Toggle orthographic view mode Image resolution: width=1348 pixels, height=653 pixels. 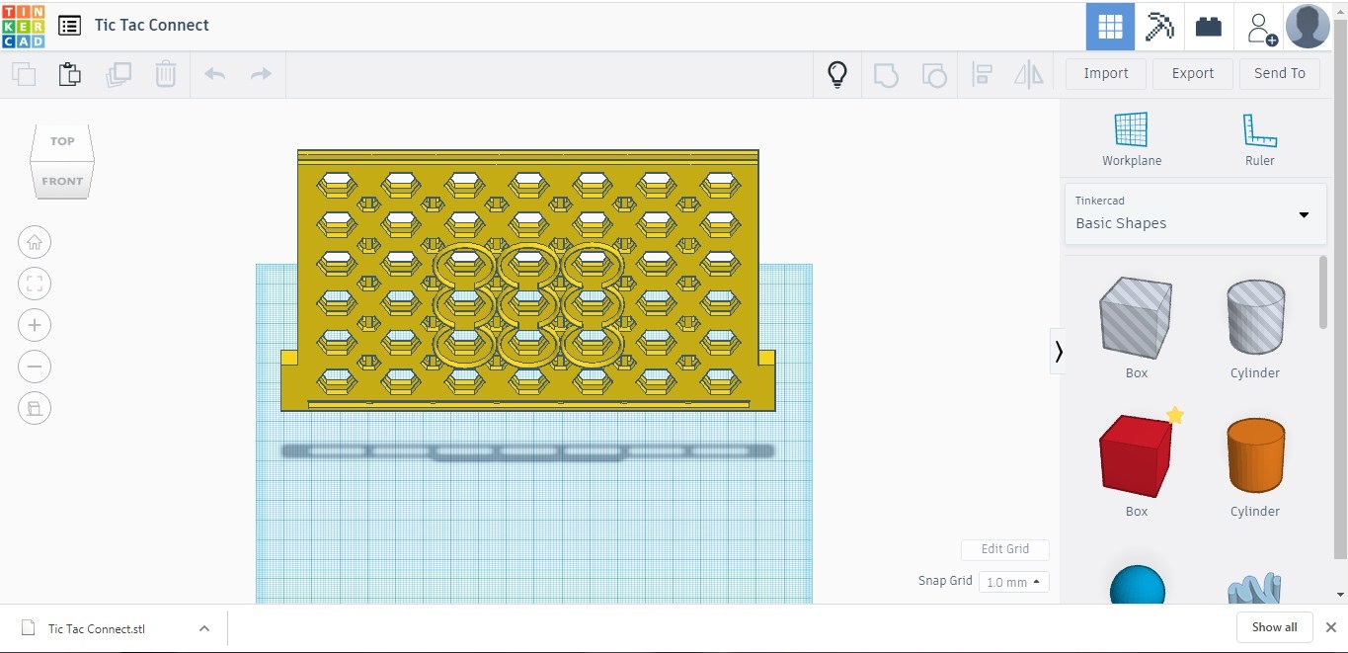pyautogui.click(x=35, y=408)
